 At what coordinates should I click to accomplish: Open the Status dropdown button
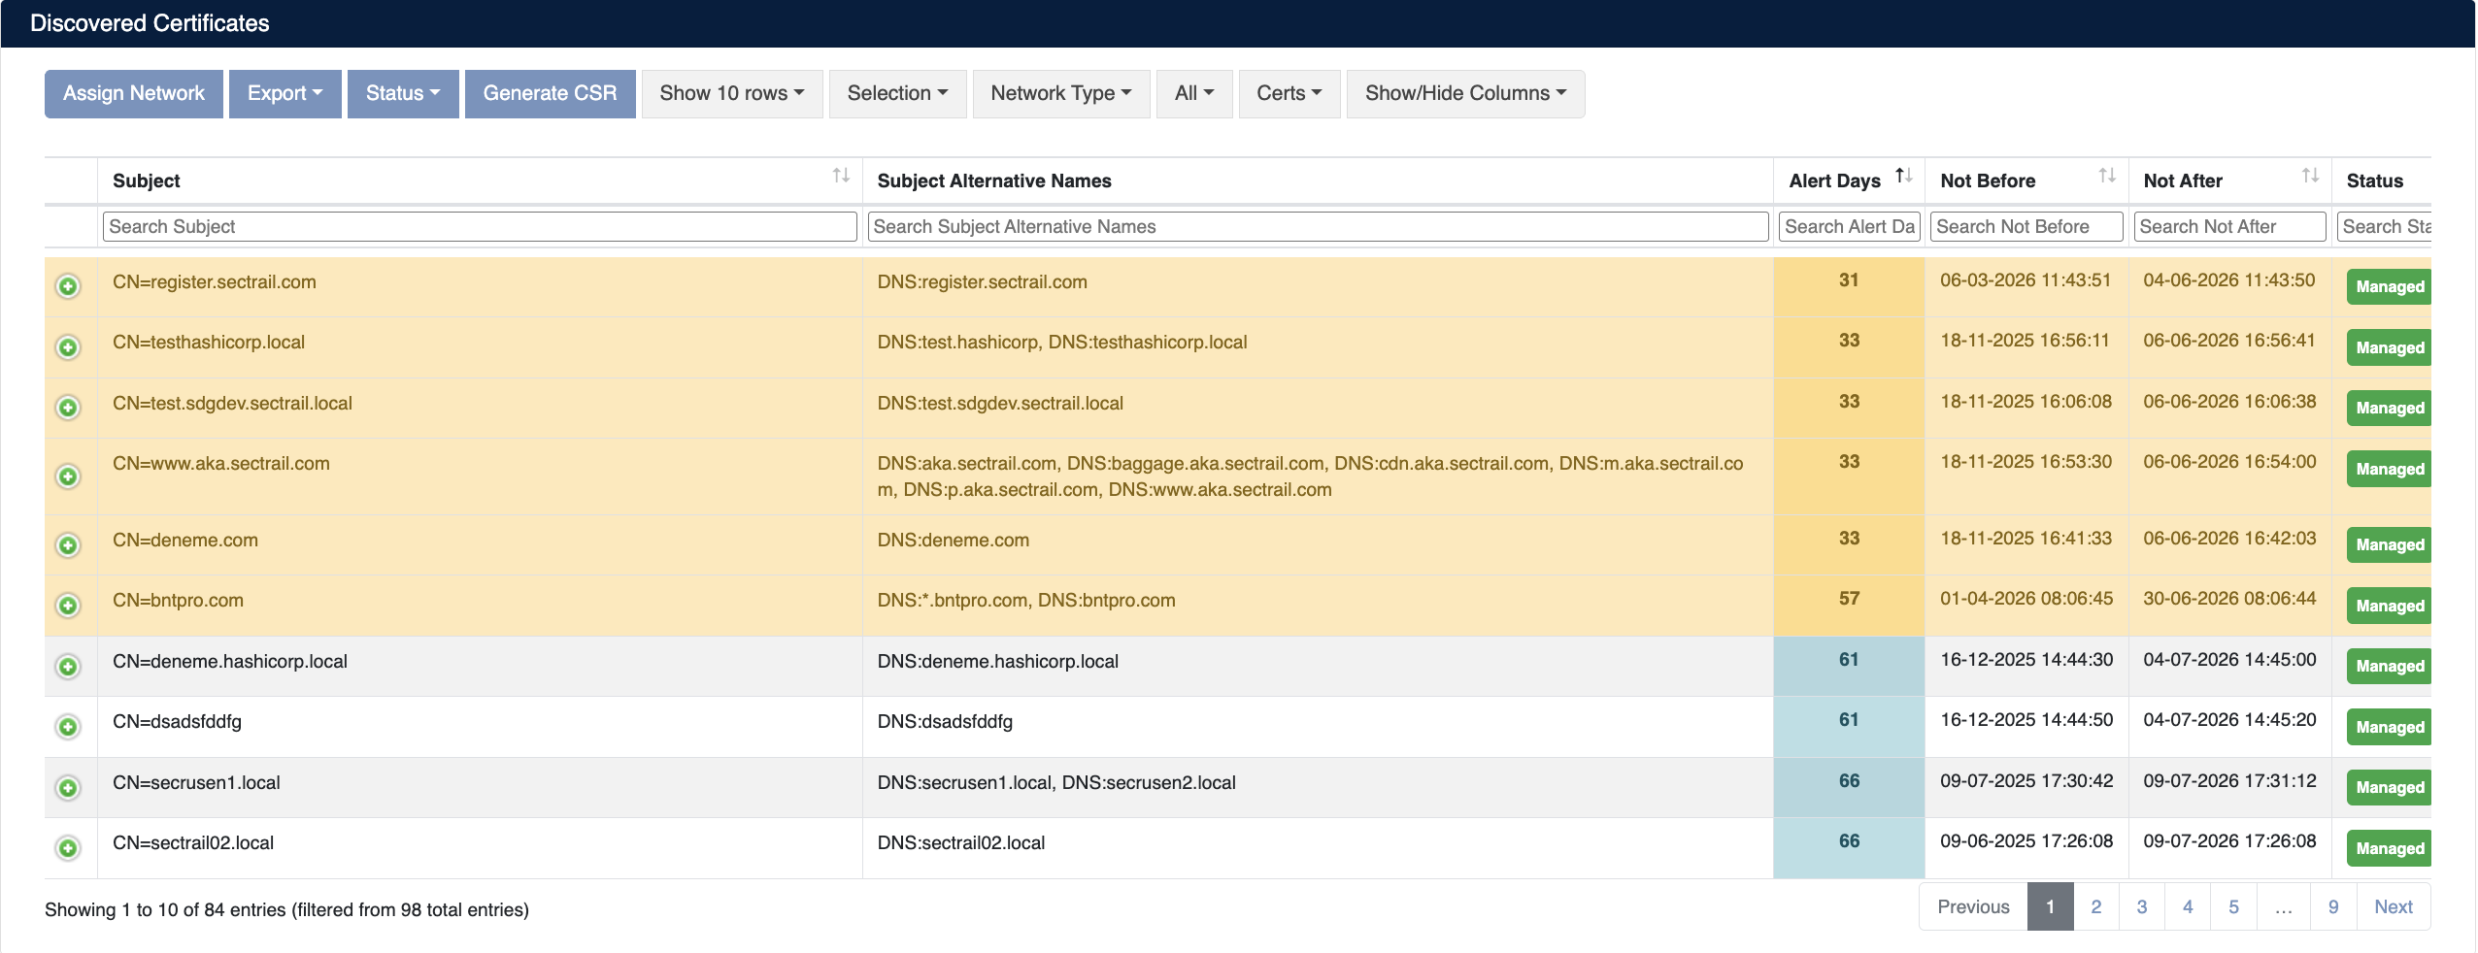point(403,94)
